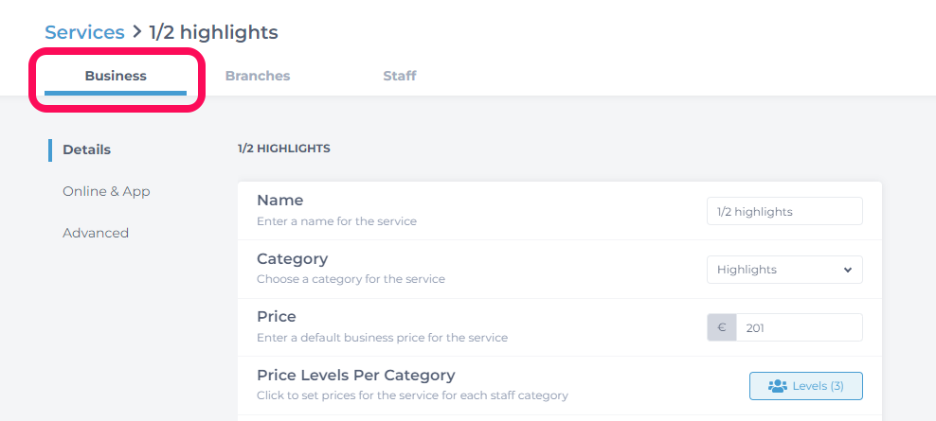Open the Advanced settings section
936x421 pixels.
click(x=96, y=233)
